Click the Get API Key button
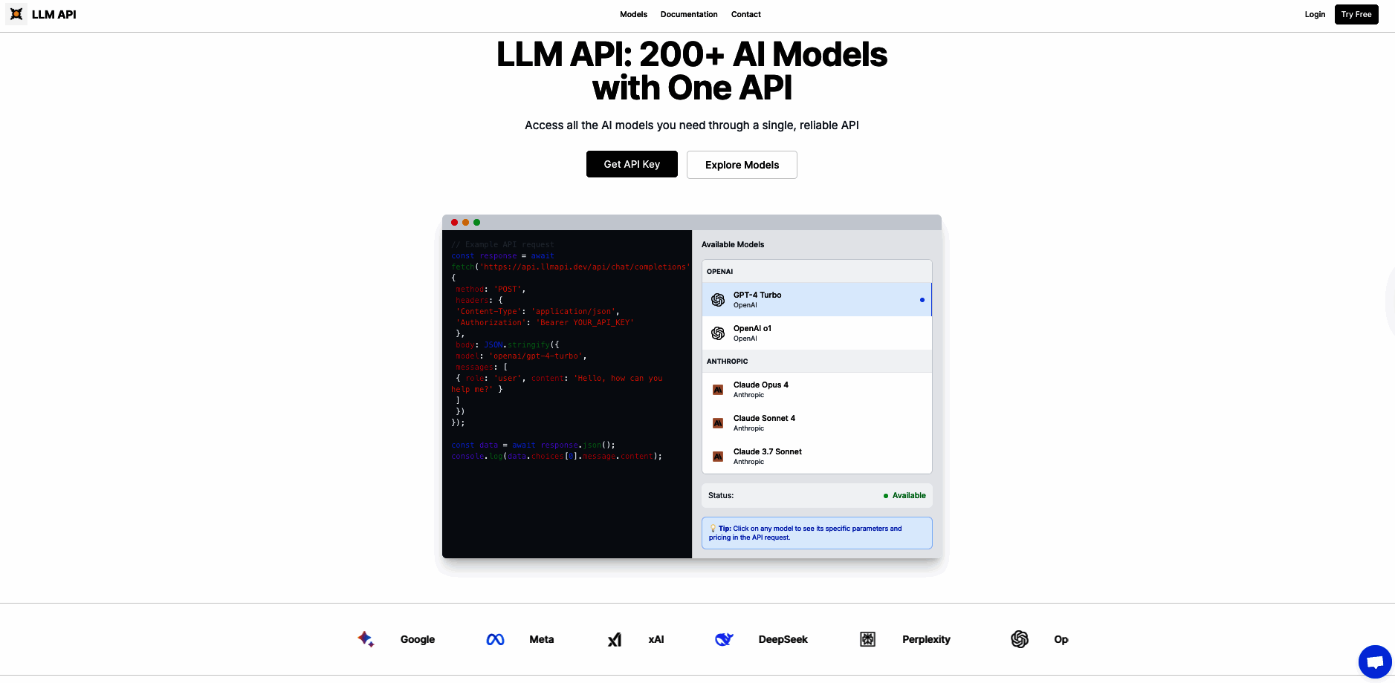Screen dimensions: 1395x683 [x=632, y=164]
